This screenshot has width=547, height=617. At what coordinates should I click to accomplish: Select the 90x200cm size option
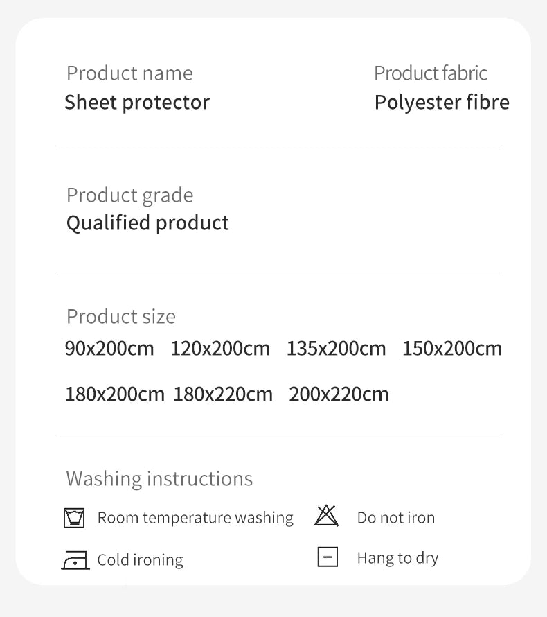tap(109, 348)
